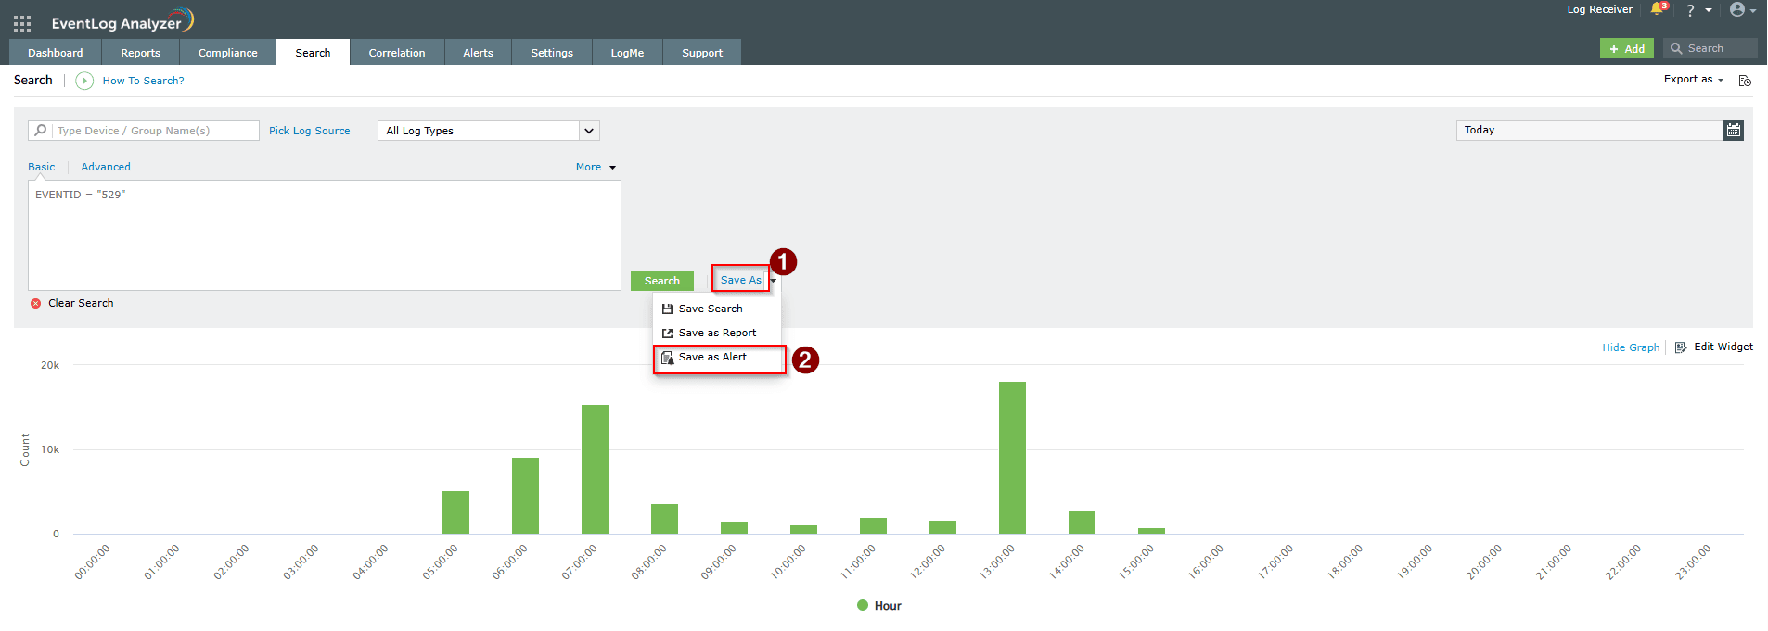Click the user profile avatar icon
1768x631 pixels.
pyautogui.click(x=1737, y=10)
